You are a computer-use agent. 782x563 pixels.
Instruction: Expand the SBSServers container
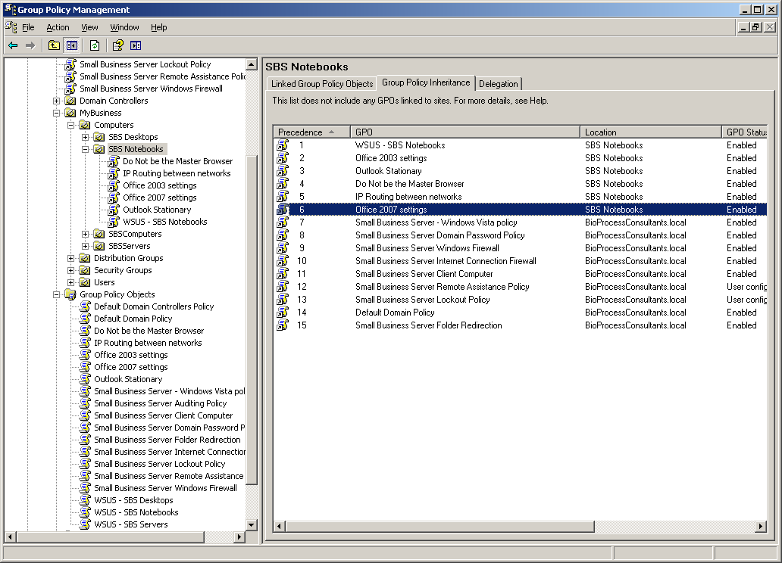[x=84, y=245]
